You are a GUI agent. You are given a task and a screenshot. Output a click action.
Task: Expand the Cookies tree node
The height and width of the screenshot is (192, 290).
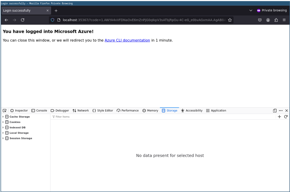(x=3, y=122)
